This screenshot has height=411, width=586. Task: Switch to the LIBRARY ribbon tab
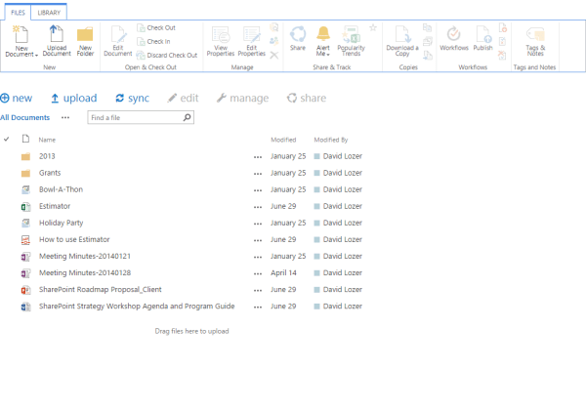(49, 13)
